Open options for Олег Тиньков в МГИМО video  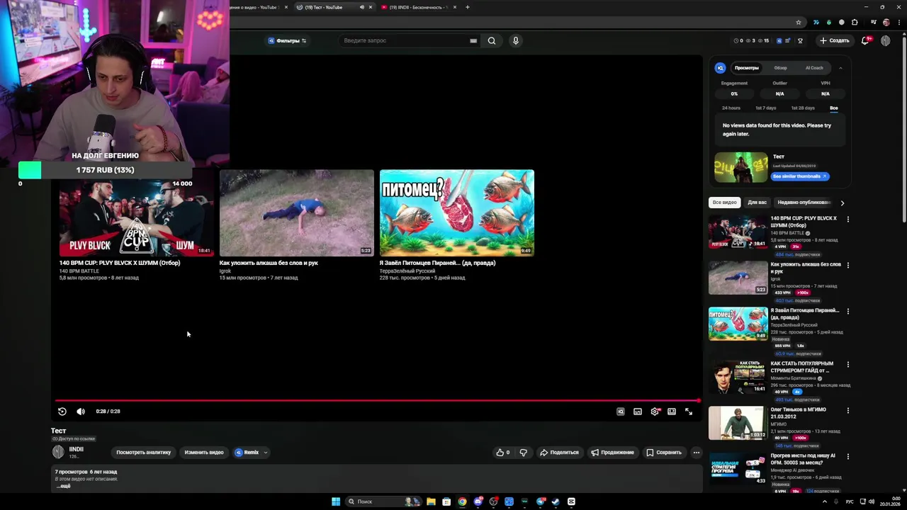(847, 411)
